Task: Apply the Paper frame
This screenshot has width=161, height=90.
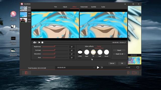Action: [87, 52]
